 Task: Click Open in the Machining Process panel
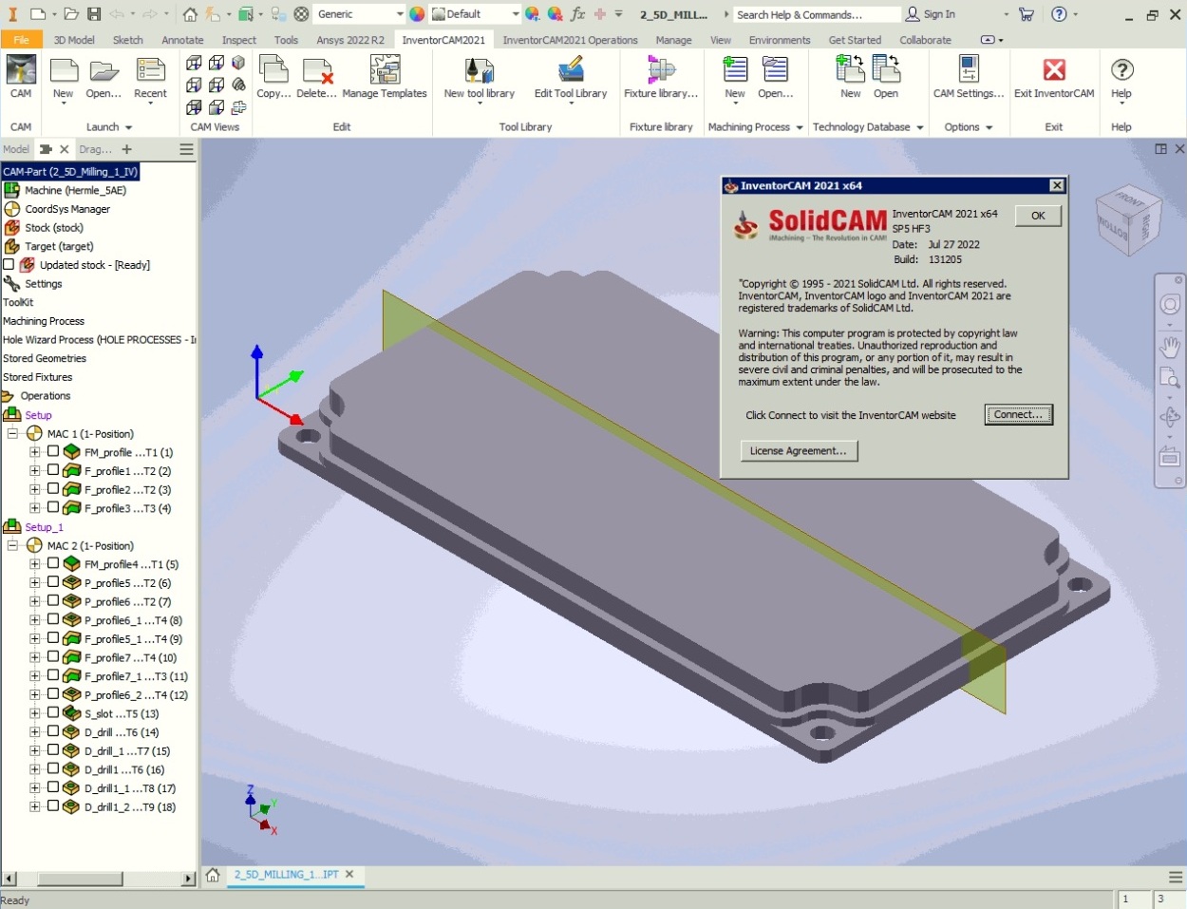click(x=775, y=77)
